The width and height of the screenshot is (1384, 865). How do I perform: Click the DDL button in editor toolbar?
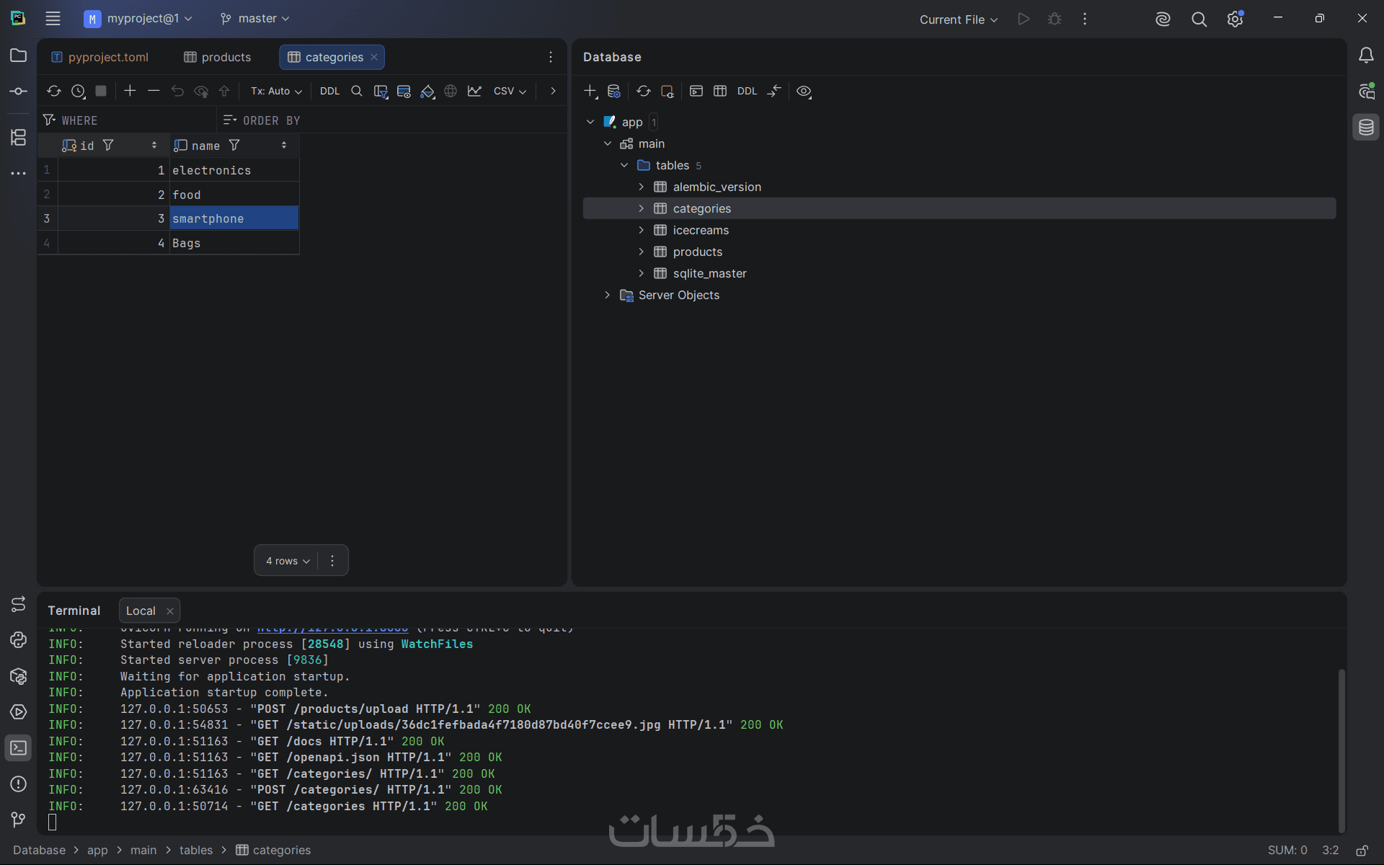tap(329, 91)
